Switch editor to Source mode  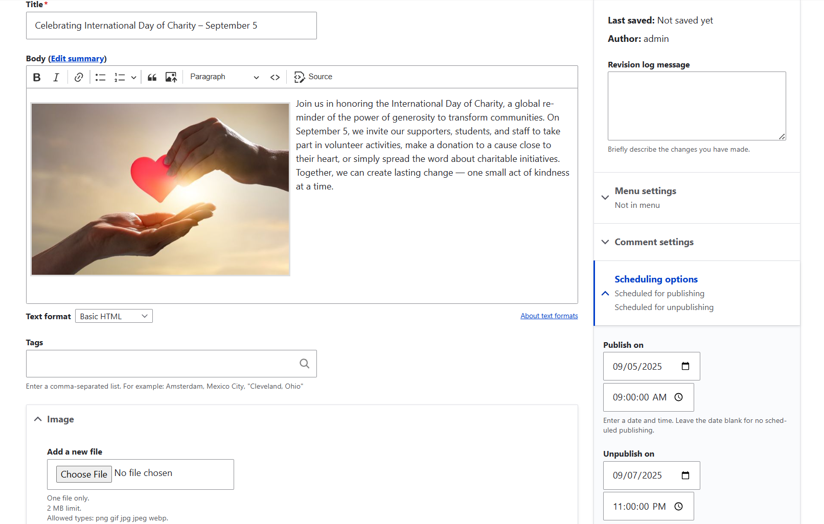[x=313, y=77]
